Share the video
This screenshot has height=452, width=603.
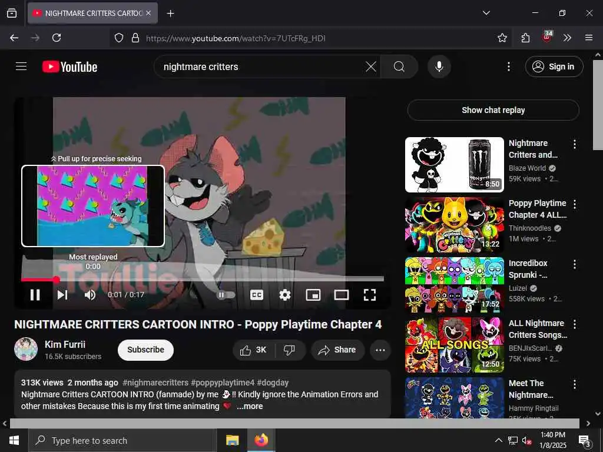point(337,350)
